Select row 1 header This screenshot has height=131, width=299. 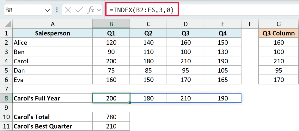pos(6,33)
